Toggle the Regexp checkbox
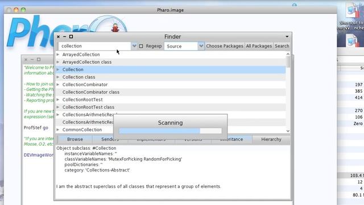Image resolution: width=364 pixels, height=205 pixels. pos(141,46)
